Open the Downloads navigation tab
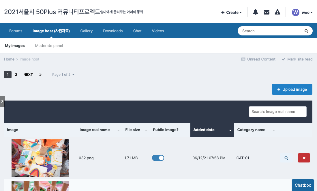The width and height of the screenshot is (317, 191). (x=113, y=31)
